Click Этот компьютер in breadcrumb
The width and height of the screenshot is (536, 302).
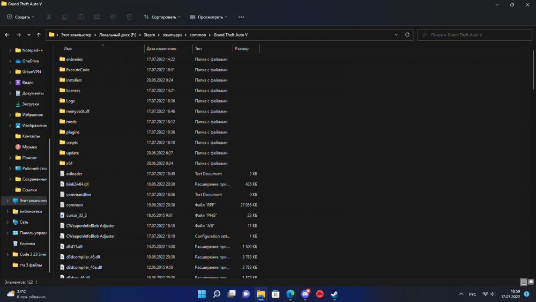pyautogui.click(x=76, y=35)
